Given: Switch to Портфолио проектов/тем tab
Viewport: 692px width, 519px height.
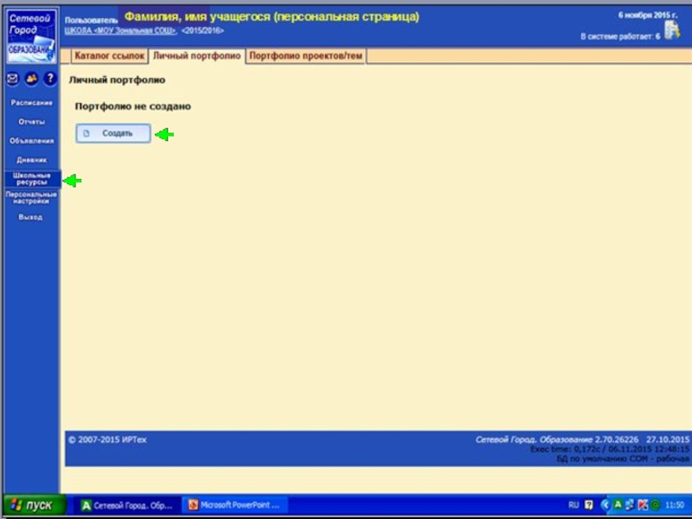Looking at the screenshot, I should click(306, 56).
